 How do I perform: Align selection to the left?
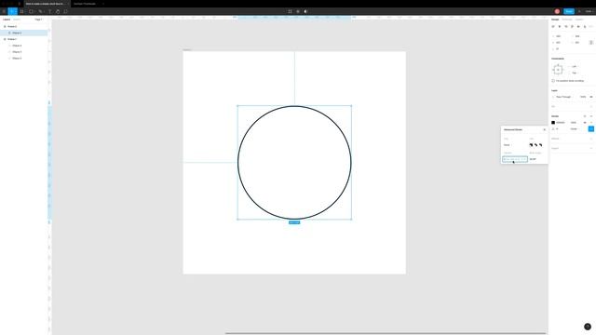[x=553, y=27]
